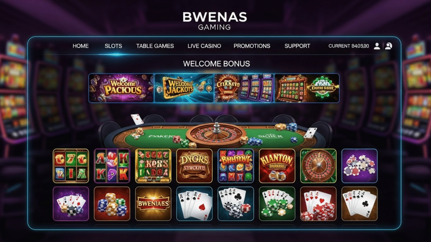431x242 pixels.
Task: Open the Table Games section
Action: point(155,46)
